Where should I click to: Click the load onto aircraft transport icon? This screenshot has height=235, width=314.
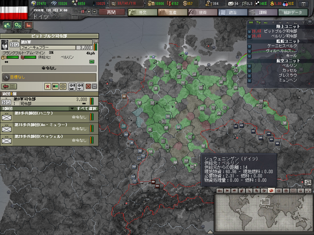coord(80,86)
